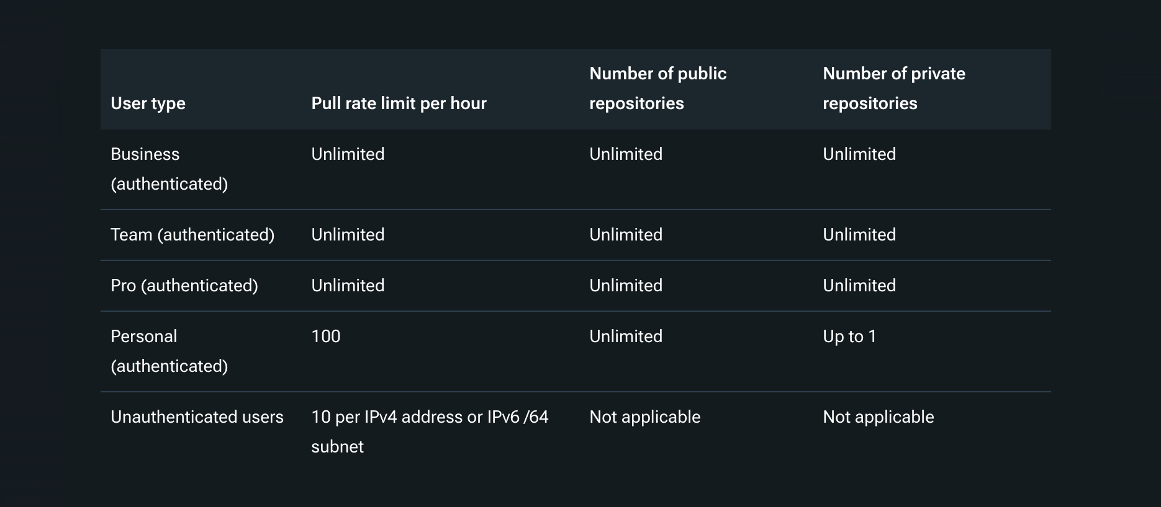The width and height of the screenshot is (1161, 507).
Task: Click the Team row public repositories "Unlimited" cell
Action: [x=626, y=235]
